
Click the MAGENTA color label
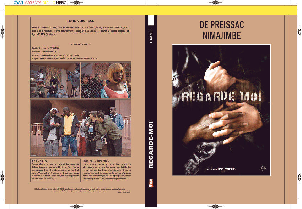click(x=33, y=3)
